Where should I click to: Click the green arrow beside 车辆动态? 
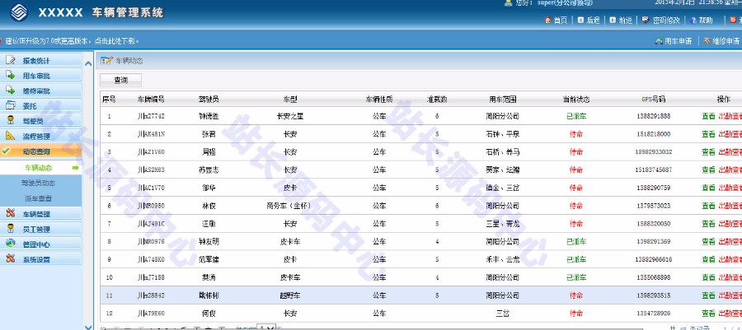(x=75, y=168)
